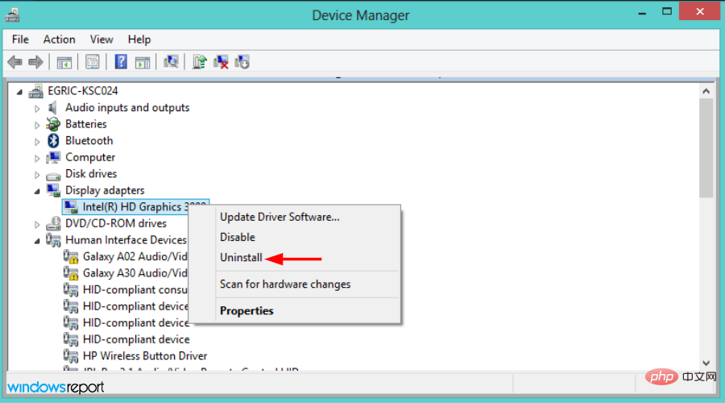Open the Properties toolbar icon

pyautogui.click(x=93, y=62)
